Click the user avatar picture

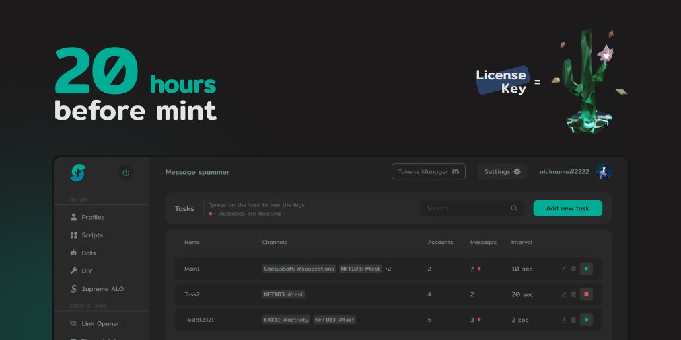[604, 172]
